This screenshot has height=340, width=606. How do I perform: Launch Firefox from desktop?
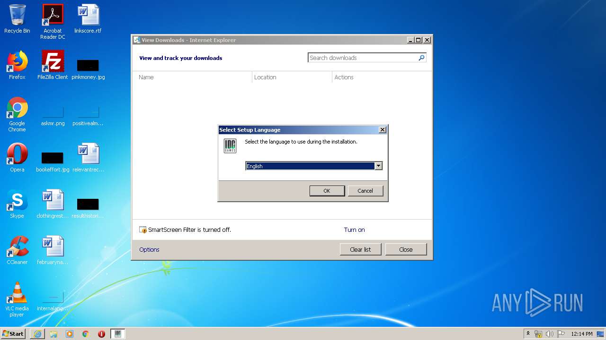click(17, 65)
